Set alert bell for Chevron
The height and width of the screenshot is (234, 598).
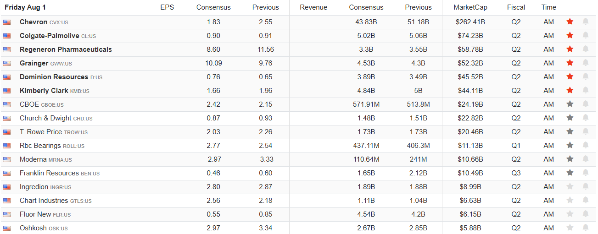(x=586, y=22)
